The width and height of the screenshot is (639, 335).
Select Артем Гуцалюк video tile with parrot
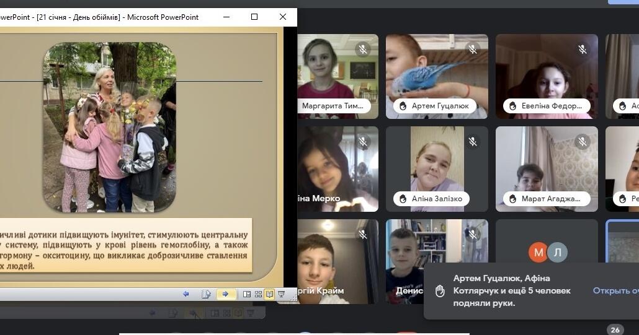click(437, 76)
